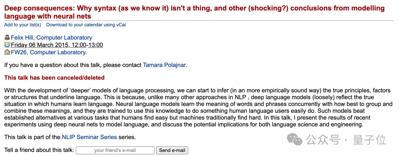Click the speaker person icon beside Felix Hill

pyautogui.click(x=7, y=38)
